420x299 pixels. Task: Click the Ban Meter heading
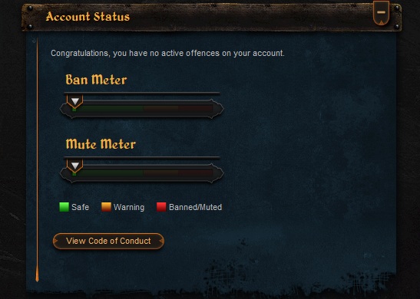[96, 80]
